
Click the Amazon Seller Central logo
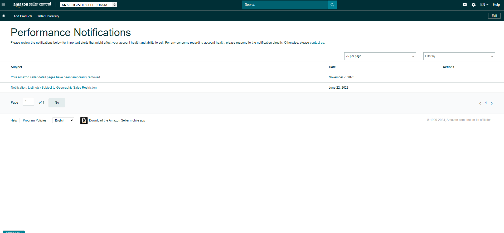pos(32,4)
